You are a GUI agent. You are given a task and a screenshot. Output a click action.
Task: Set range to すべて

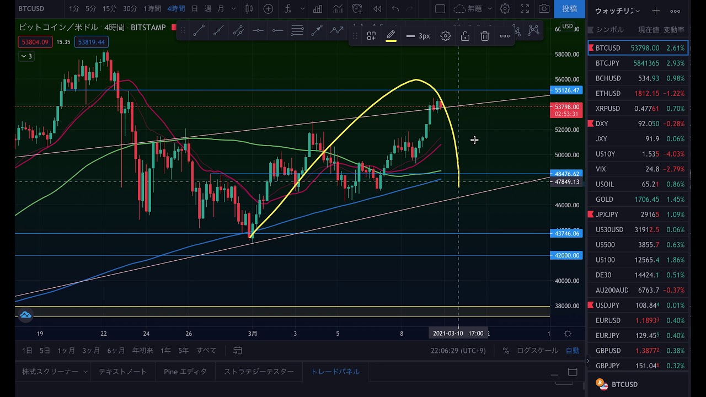[x=206, y=350]
